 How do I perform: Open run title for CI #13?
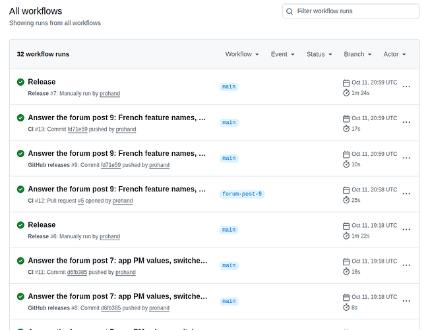point(117,117)
